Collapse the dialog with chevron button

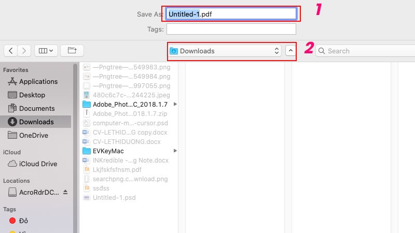(x=290, y=51)
